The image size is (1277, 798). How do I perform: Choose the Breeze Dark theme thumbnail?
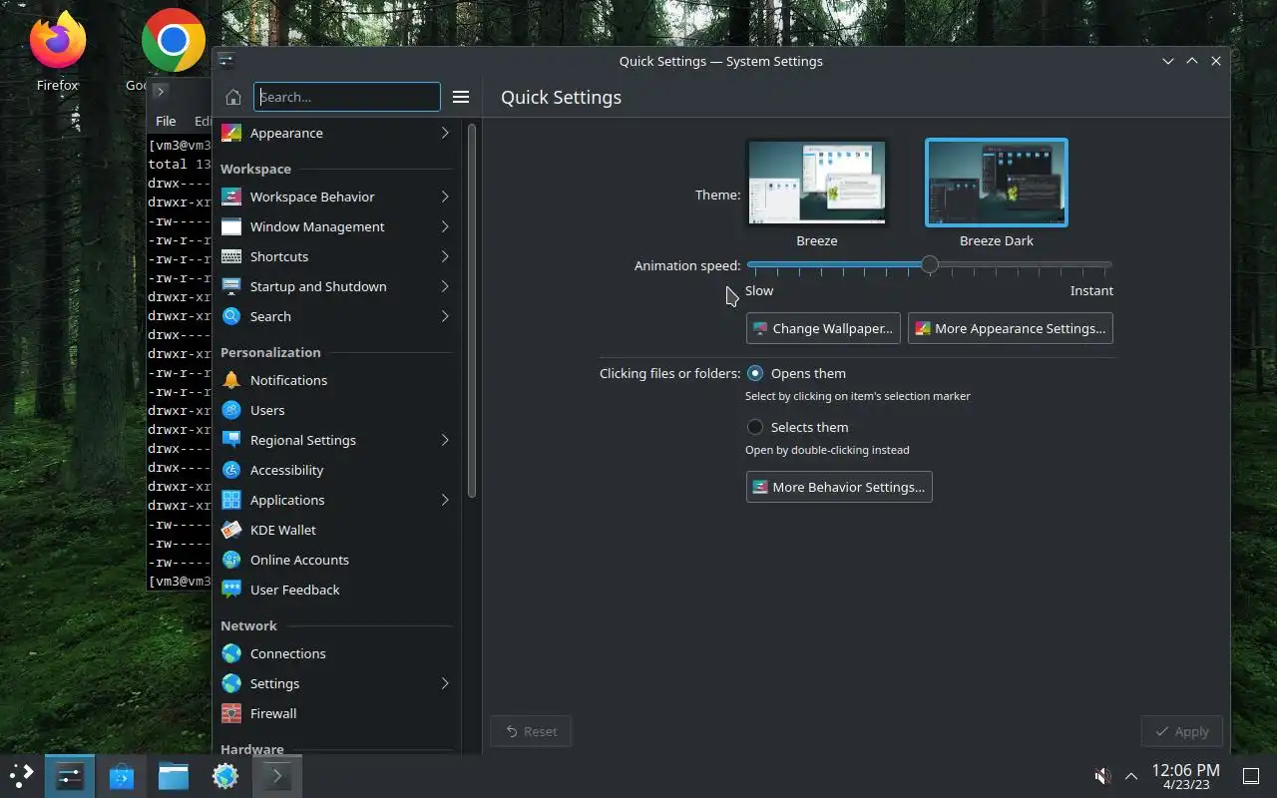coord(997,183)
